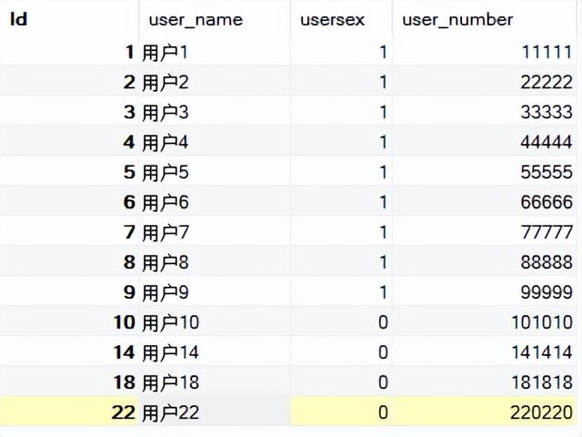Viewport: 582px width, 437px height.
Task: Click user_number cell 88888
Action: pos(484,262)
